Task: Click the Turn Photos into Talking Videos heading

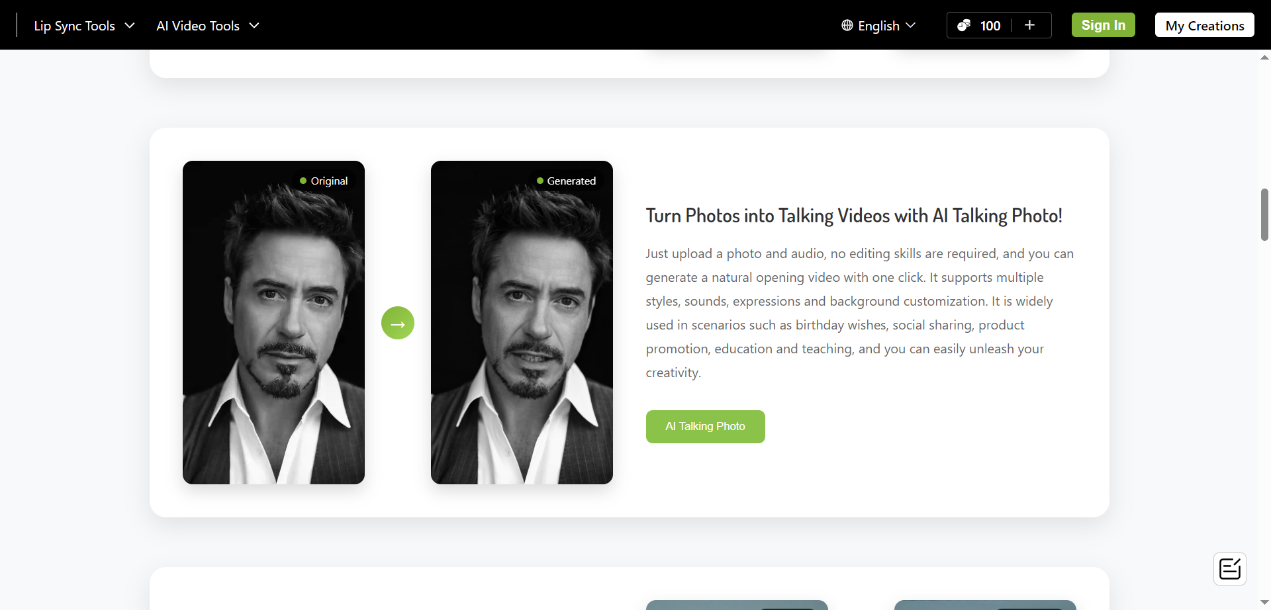Action: [854, 216]
